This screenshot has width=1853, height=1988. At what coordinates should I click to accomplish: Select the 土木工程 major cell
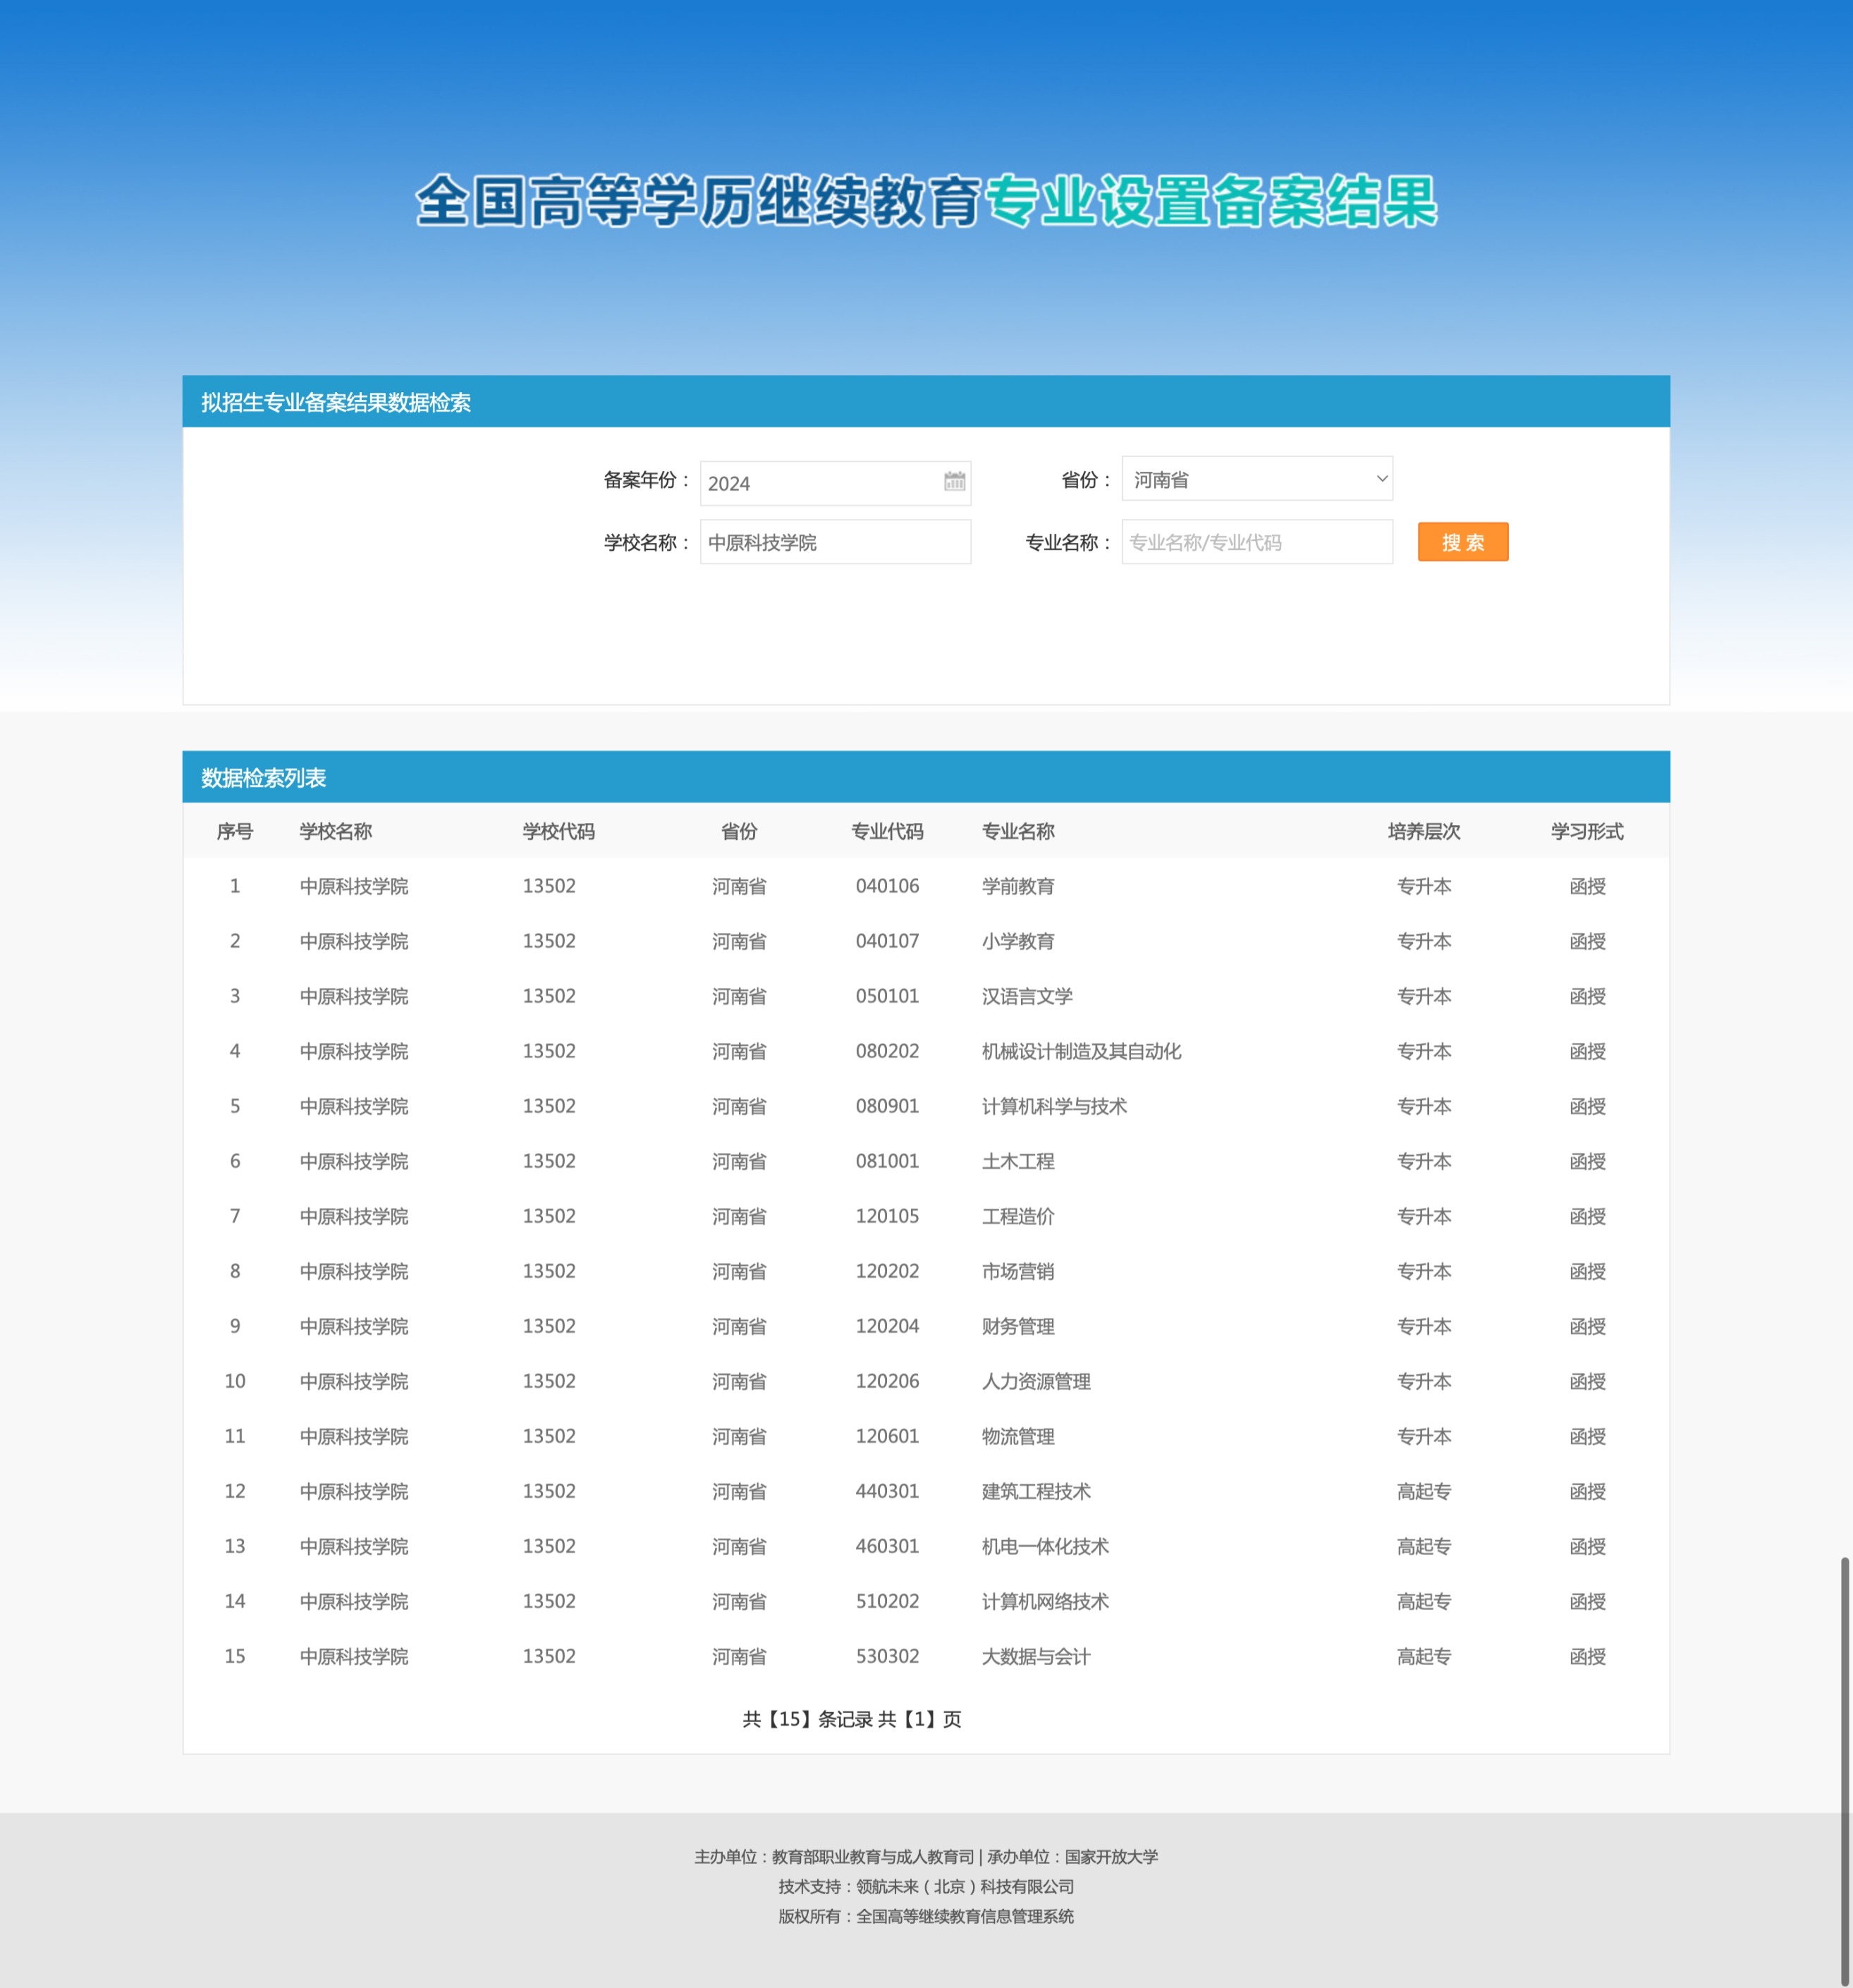pyautogui.click(x=1018, y=1162)
